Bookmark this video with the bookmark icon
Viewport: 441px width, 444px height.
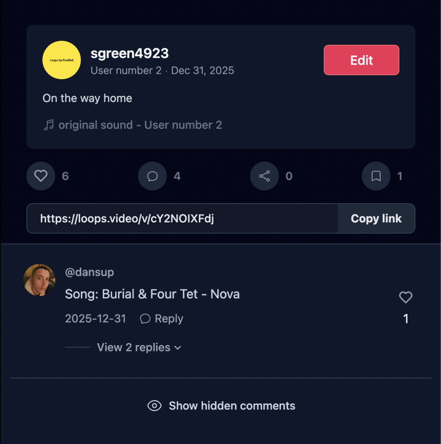click(x=376, y=176)
